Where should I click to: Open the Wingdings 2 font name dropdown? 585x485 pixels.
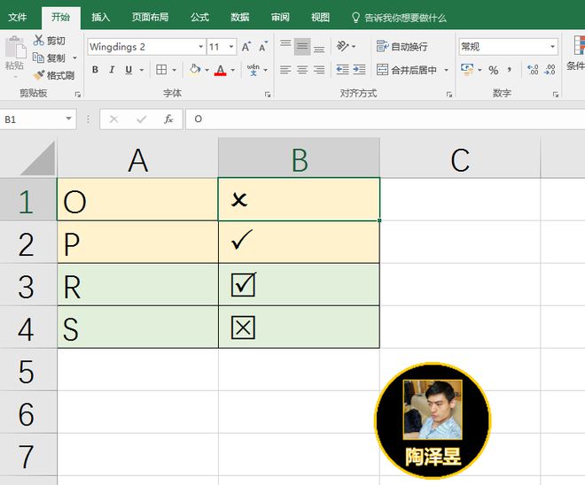(199, 47)
